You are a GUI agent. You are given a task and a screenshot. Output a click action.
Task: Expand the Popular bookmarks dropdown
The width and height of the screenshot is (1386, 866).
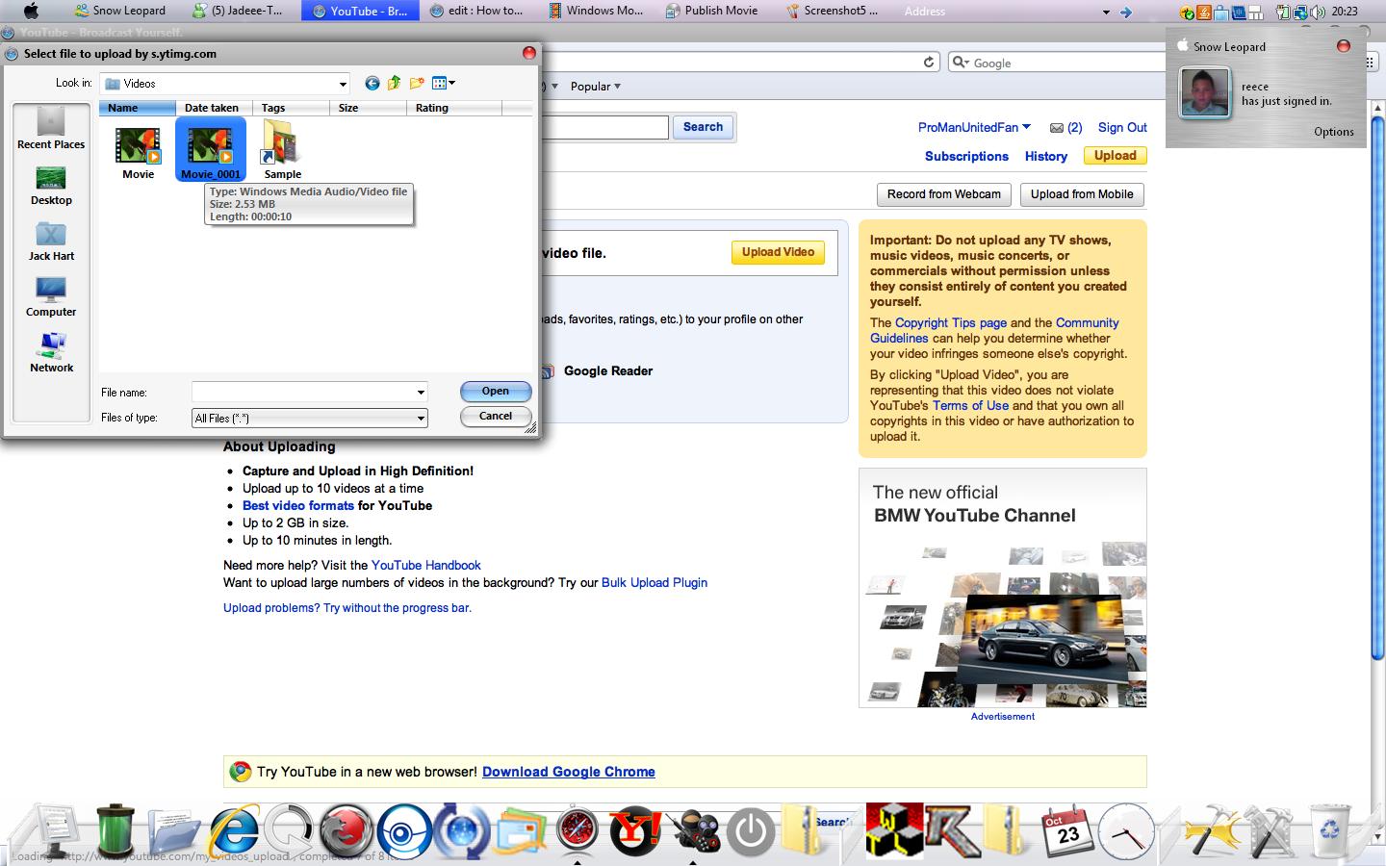596,87
